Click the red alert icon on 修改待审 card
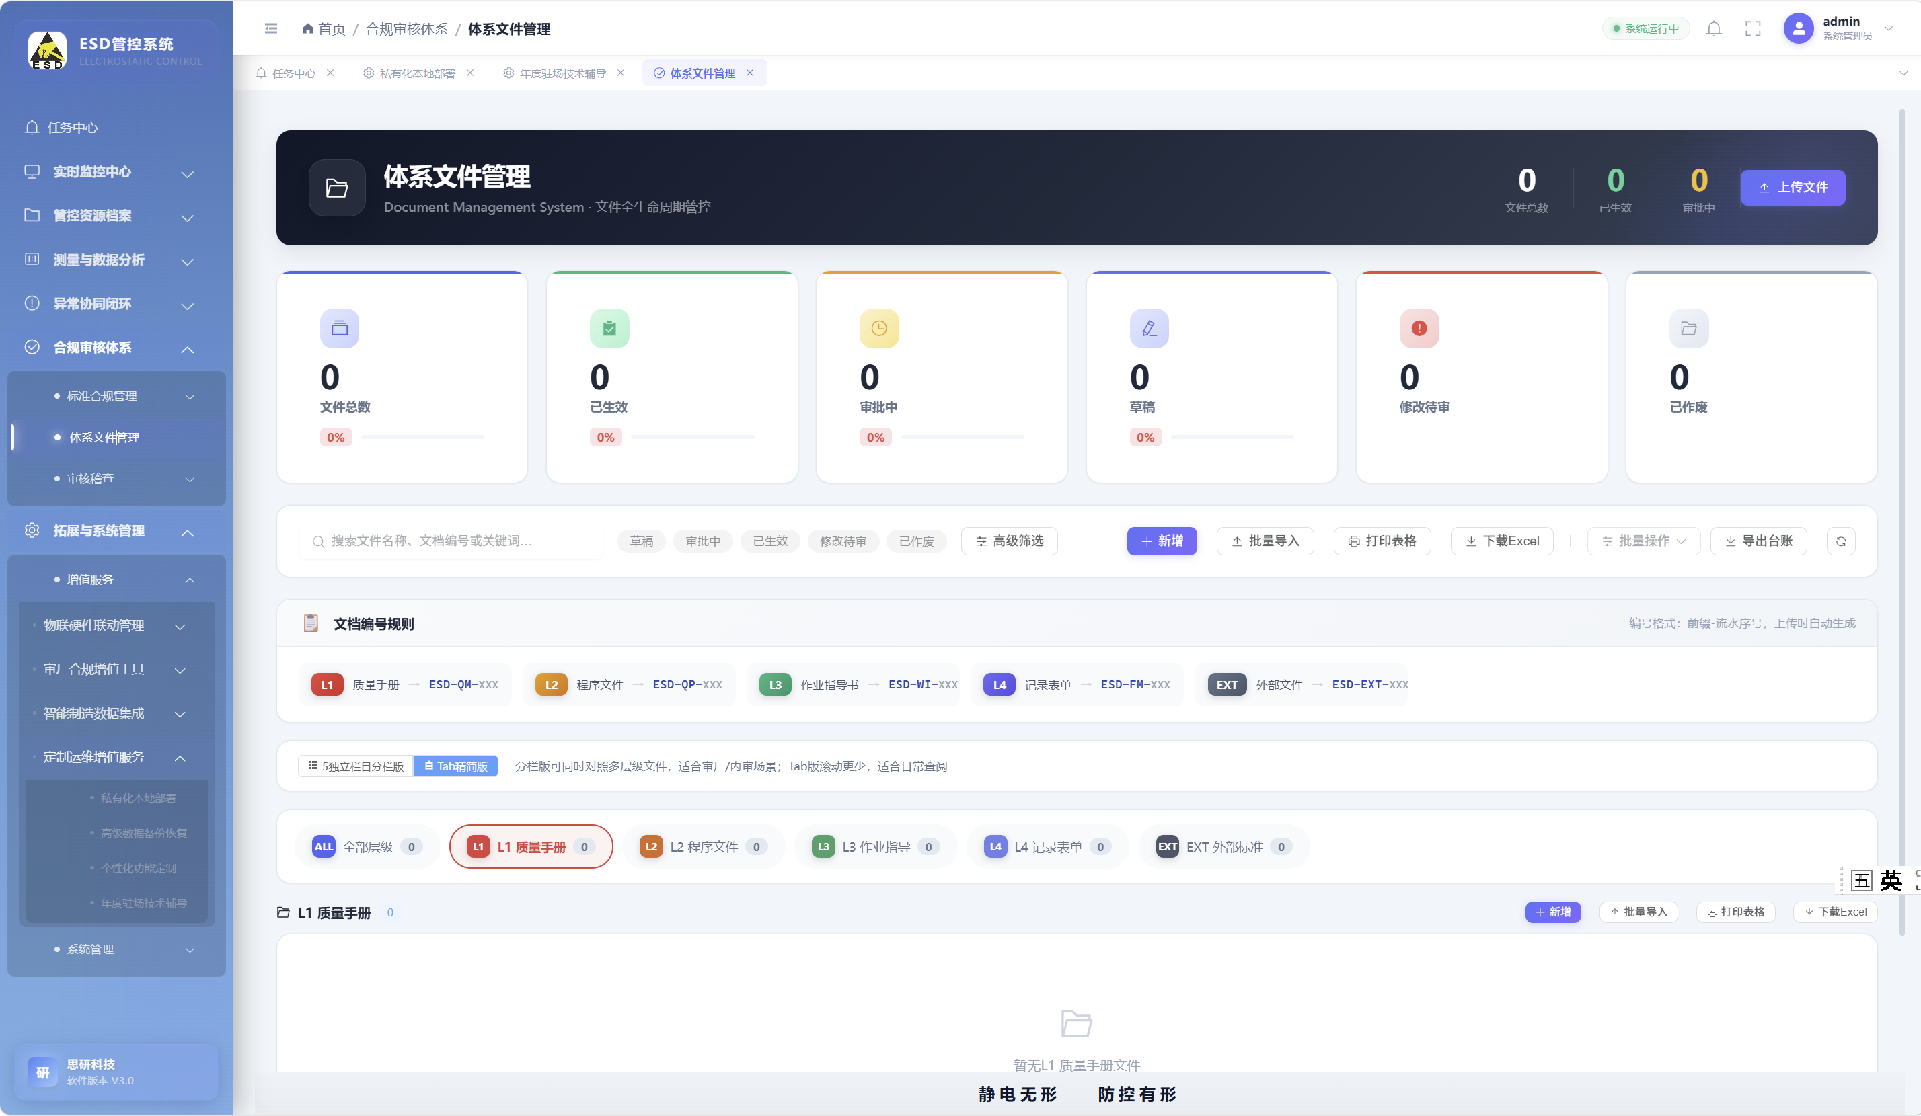 pyautogui.click(x=1419, y=328)
